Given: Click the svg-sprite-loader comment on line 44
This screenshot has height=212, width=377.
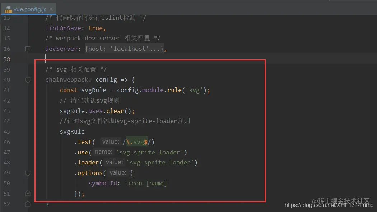Looking at the screenshot, I should pos(125,121).
